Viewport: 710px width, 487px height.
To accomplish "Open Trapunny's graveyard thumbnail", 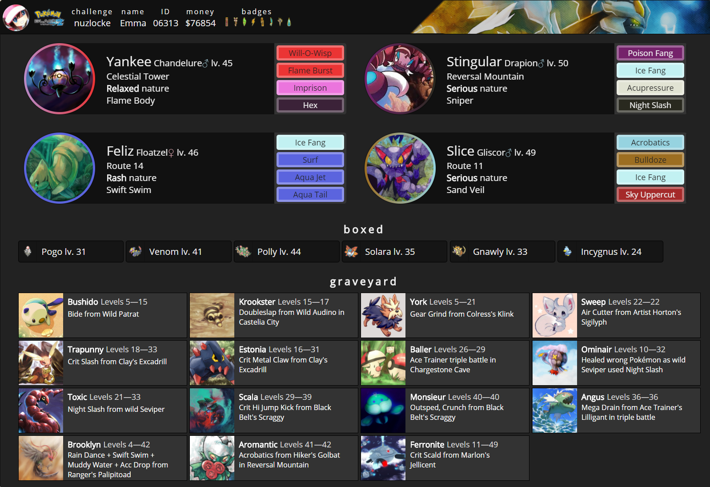I will tap(41, 363).
